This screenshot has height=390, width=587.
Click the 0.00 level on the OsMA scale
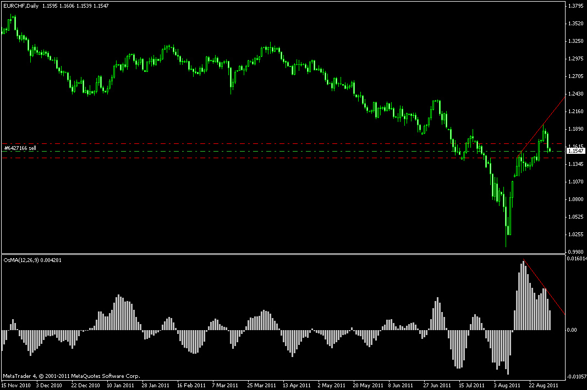pyautogui.click(x=572, y=330)
